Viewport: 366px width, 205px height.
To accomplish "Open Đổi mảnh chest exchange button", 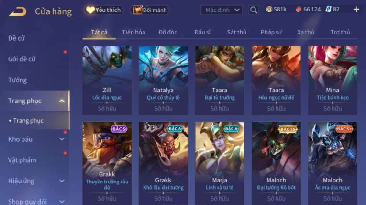I will pyautogui.click(x=150, y=10).
